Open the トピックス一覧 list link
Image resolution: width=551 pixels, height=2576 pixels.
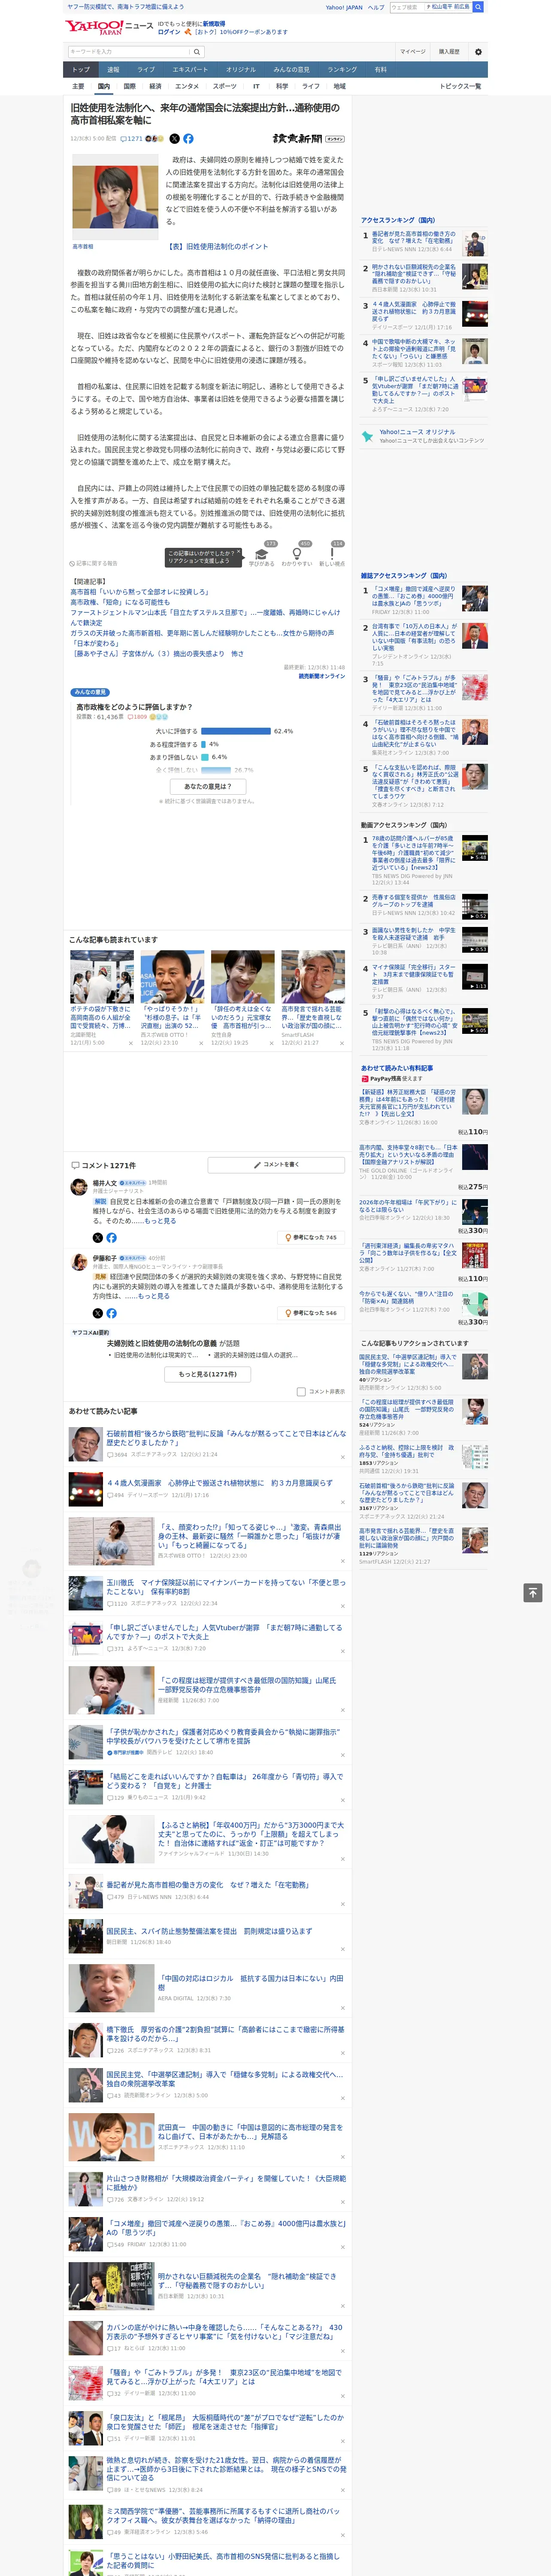tap(460, 86)
